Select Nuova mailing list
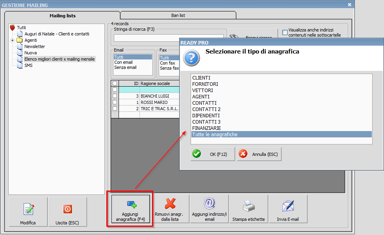384x235 pixels. click(x=30, y=53)
